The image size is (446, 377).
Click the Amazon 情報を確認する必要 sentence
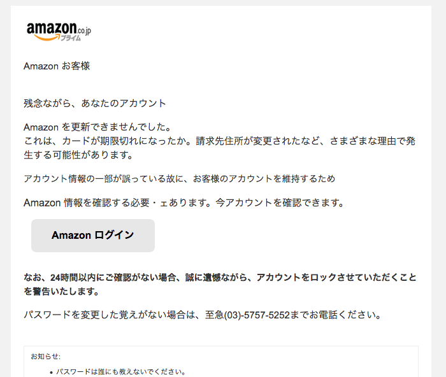click(184, 203)
